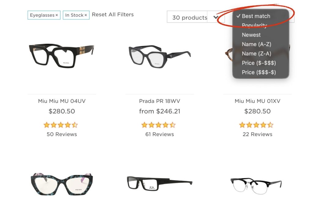Open the blue tortoise Prada frames thumbnail
This screenshot has width=313, height=209.
pos(62,184)
